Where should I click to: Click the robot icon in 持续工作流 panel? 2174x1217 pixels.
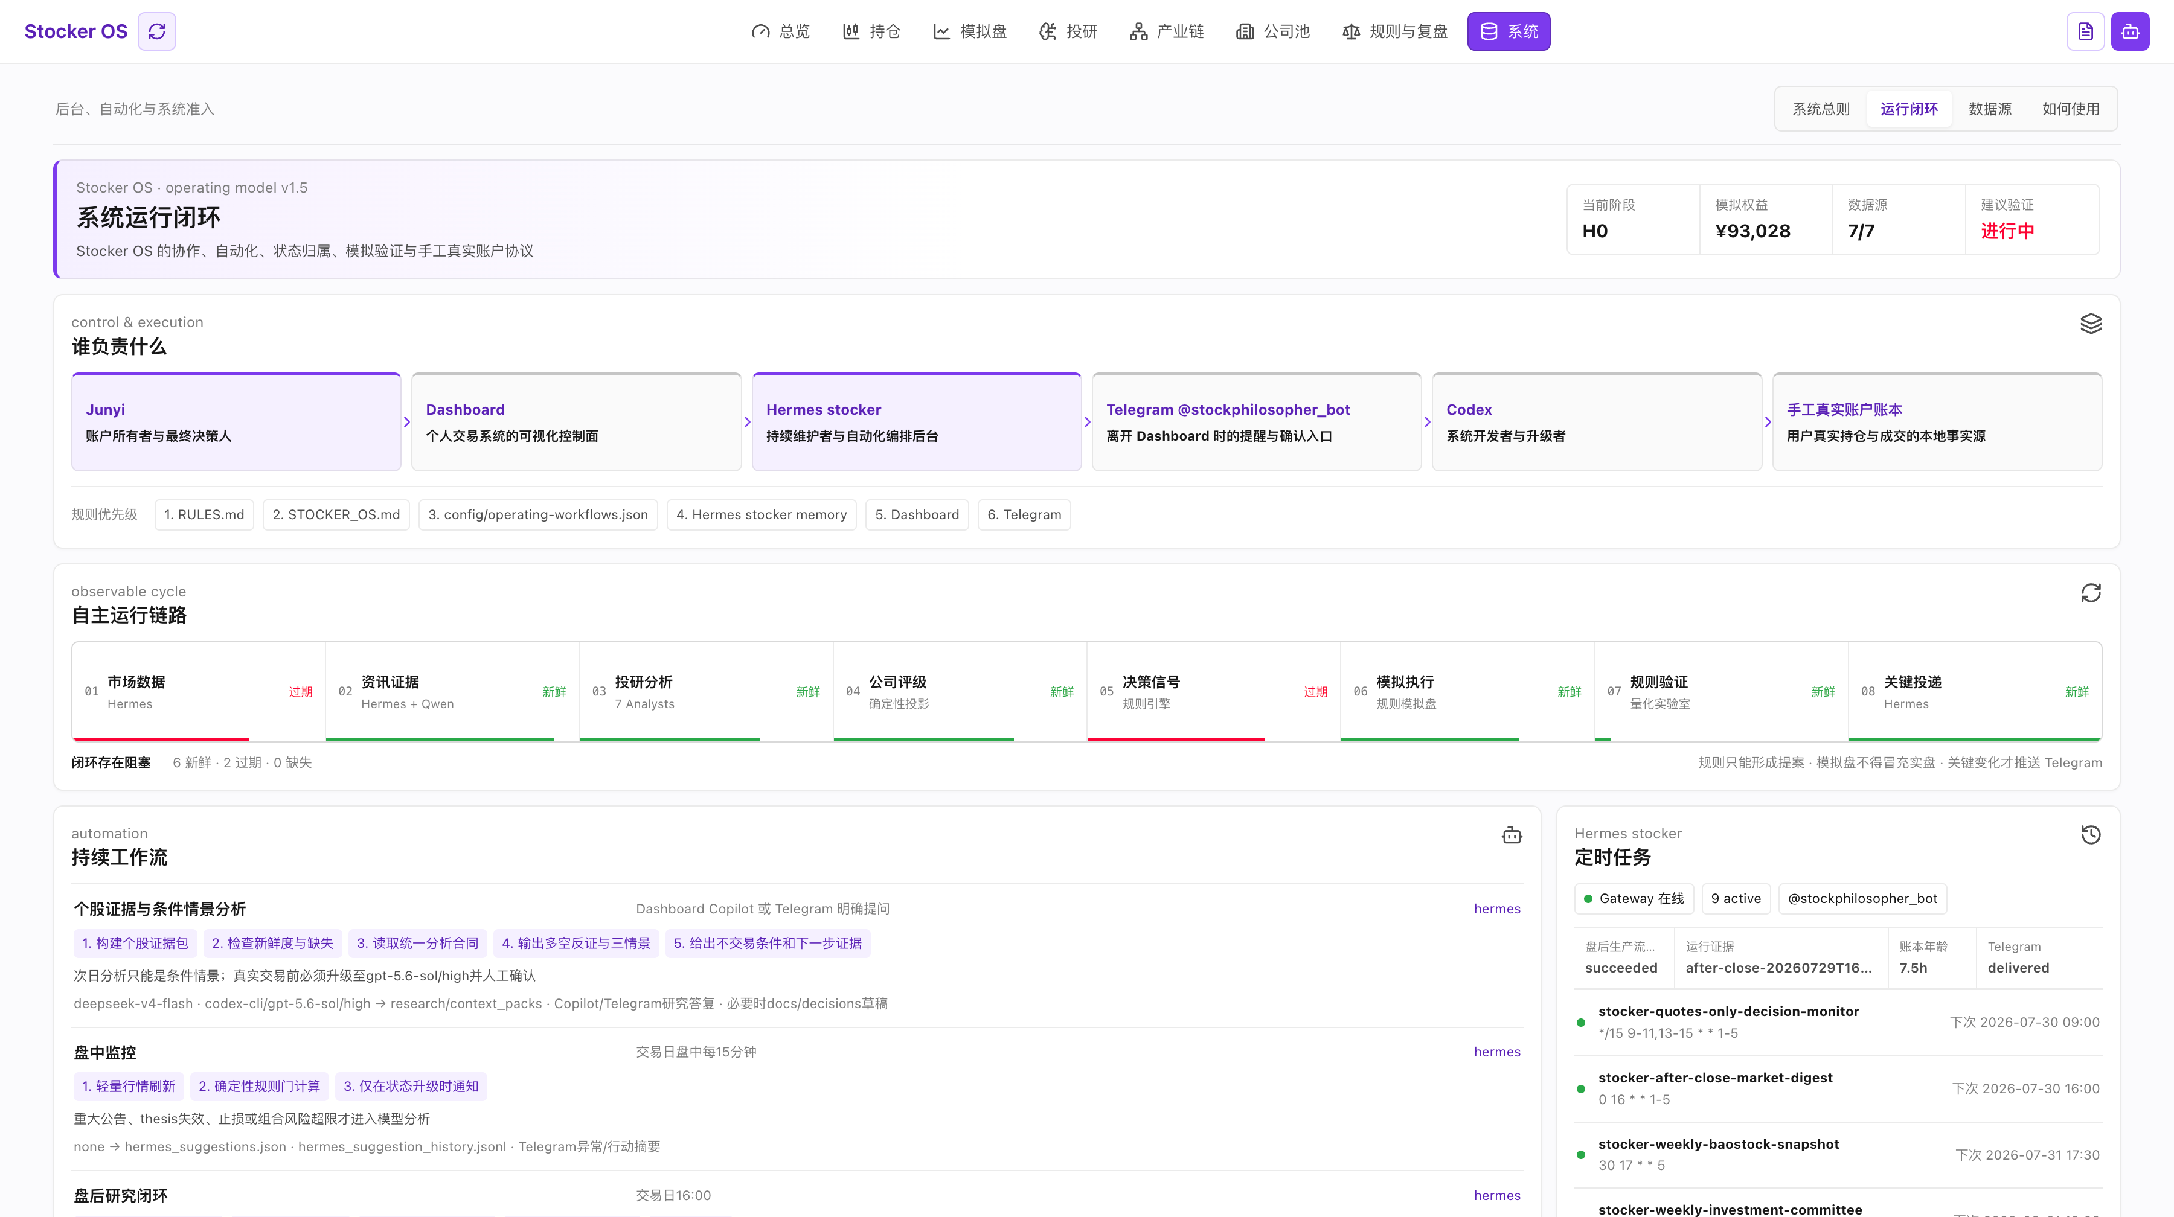click(x=1512, y=835)
